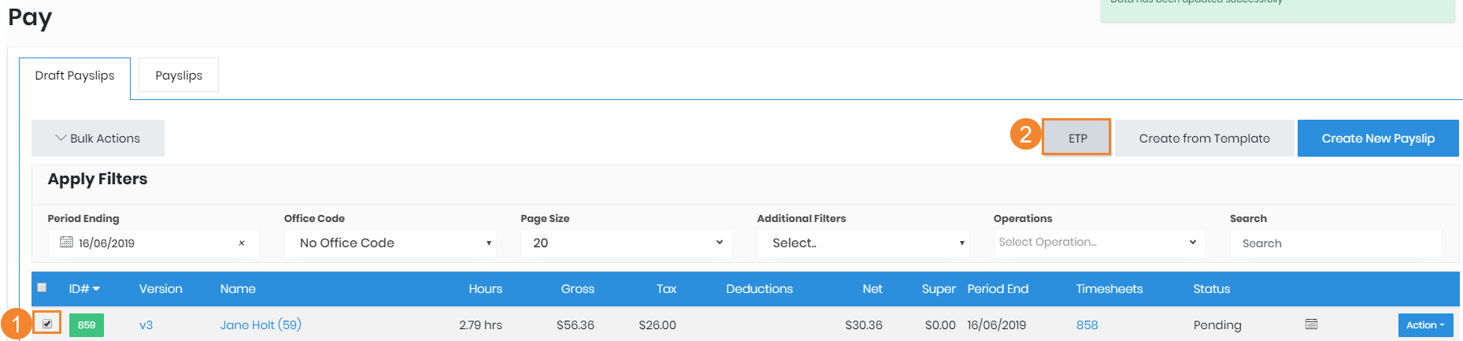This screenshot has width=1463, height=341.
Task: Click the calendar icon in Period Ending field
Action: click(66, 243)
